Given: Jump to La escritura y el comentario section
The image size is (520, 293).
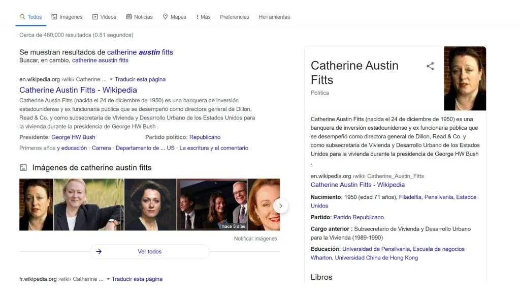Looking at the screenshot, I should tap(214, 148).
